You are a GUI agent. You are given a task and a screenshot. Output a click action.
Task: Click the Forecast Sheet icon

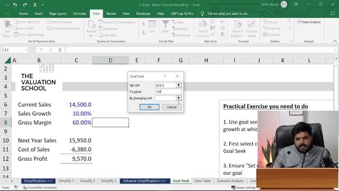coord(252,29)
